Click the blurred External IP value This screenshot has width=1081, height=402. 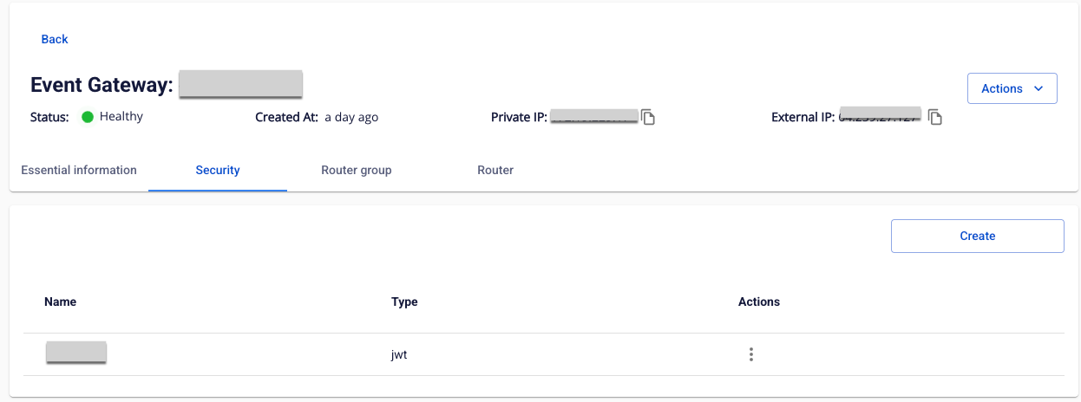[879, 116]
